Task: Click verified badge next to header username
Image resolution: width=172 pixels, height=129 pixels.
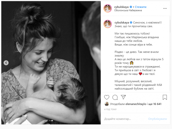Action: 131,7
